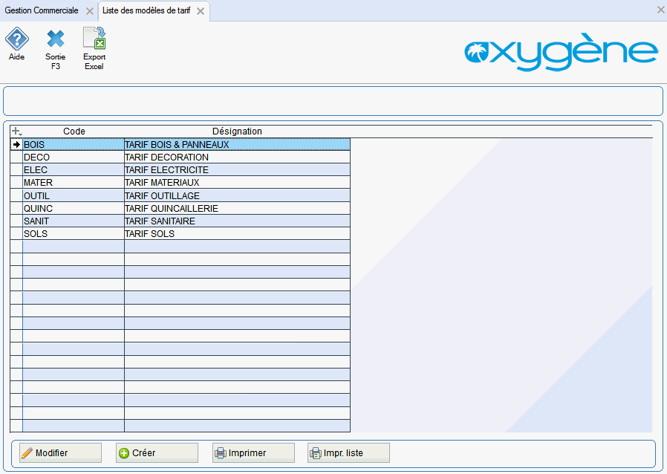The image size is (667, 474).
Task: Close the Liste des modèles de tarif tab
Action: (201, 11)
